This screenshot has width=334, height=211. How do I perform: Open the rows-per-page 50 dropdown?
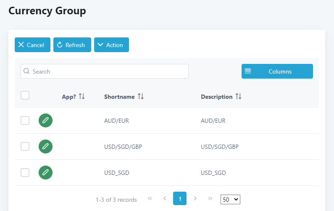point(230,199)
